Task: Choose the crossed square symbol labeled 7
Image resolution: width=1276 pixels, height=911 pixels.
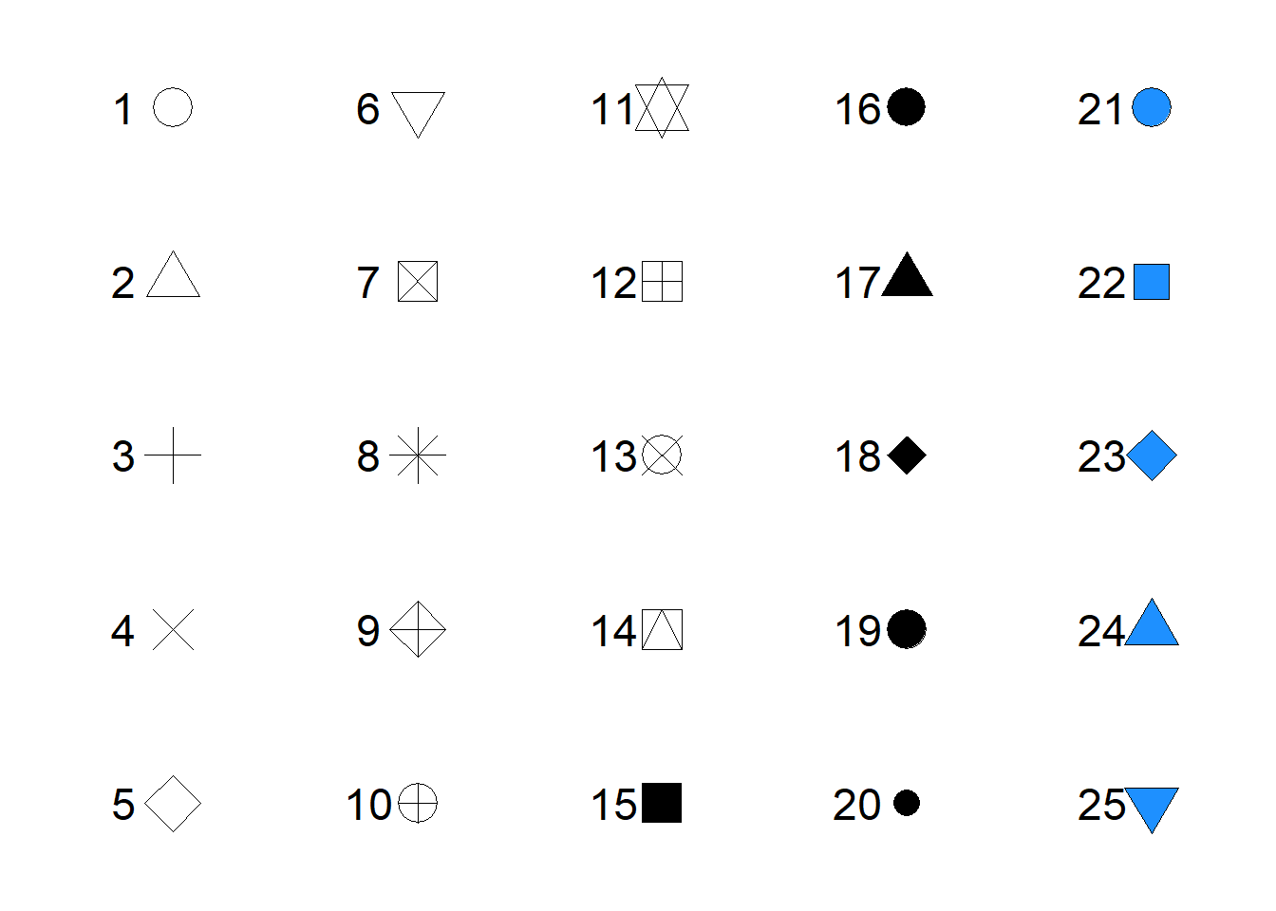Action: pos(418,282)
